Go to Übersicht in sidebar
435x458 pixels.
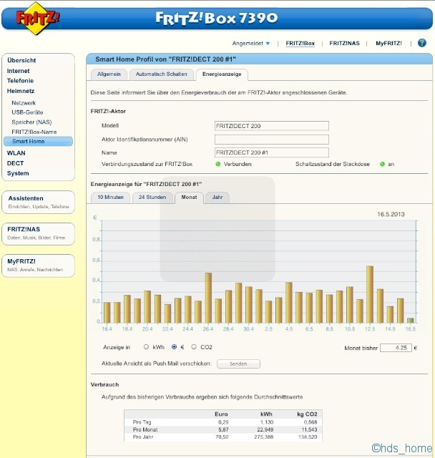(21, 60)
